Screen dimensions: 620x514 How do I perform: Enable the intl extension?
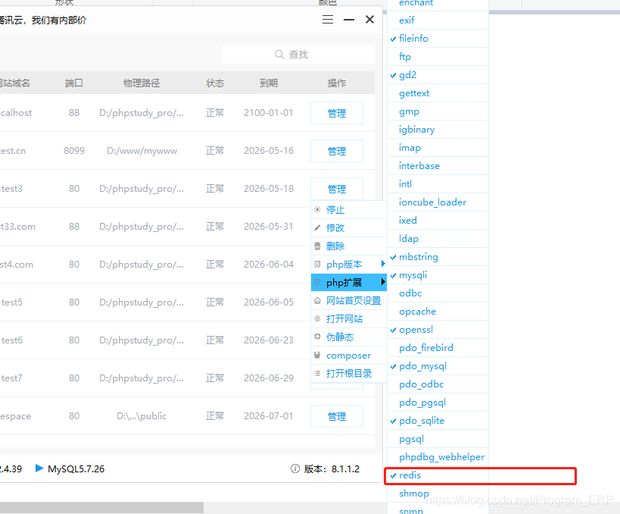tap(438, 184)
